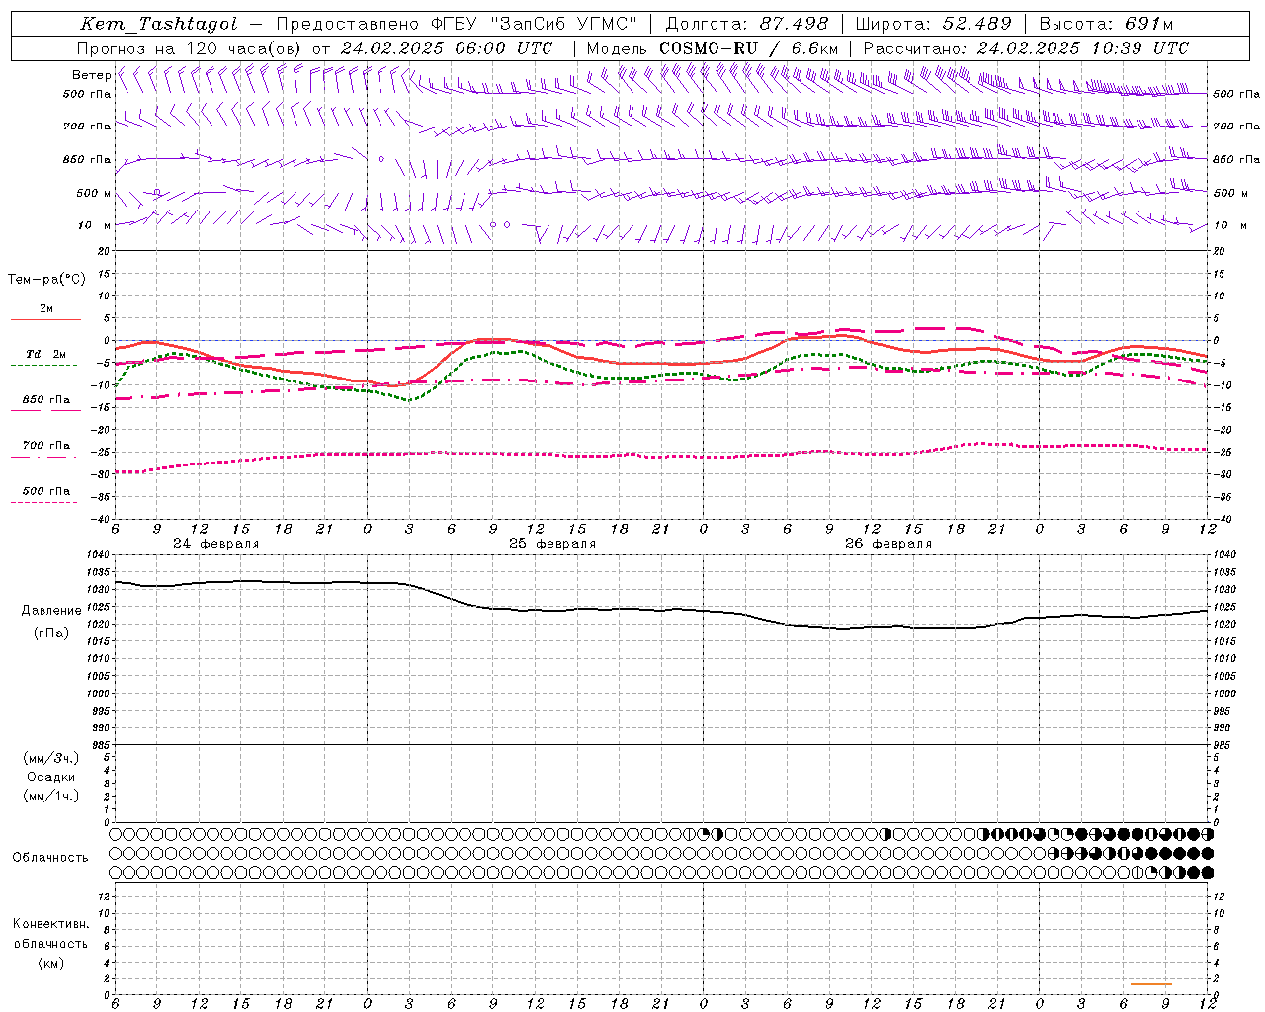Click the orange convective cloud line marker

1150,984
